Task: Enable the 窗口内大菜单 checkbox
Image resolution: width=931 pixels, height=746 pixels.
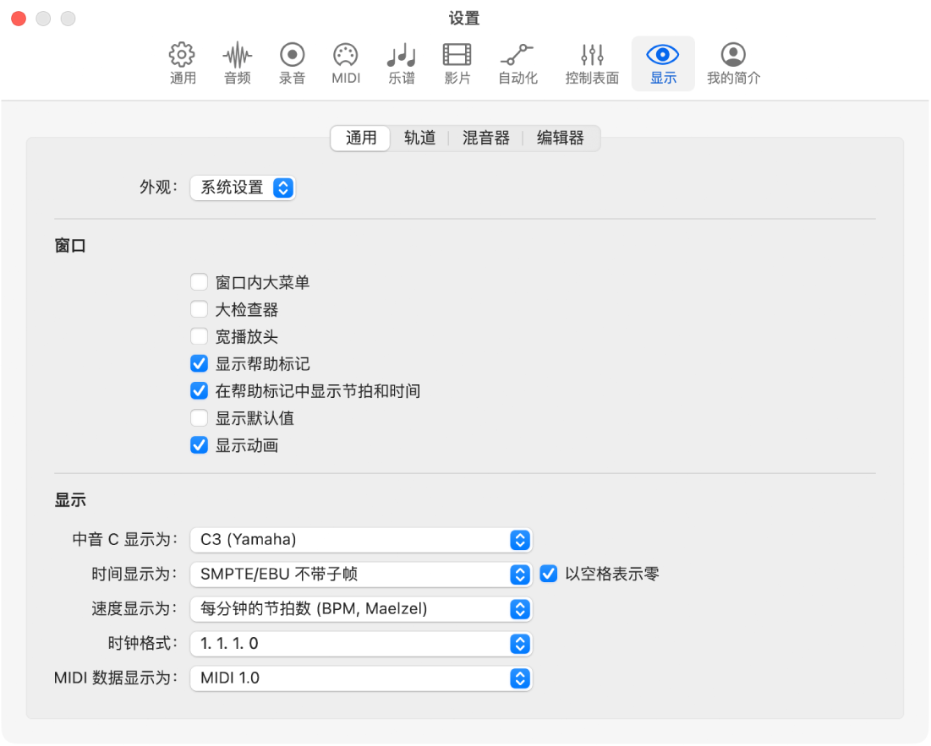Action: point(199,281)
